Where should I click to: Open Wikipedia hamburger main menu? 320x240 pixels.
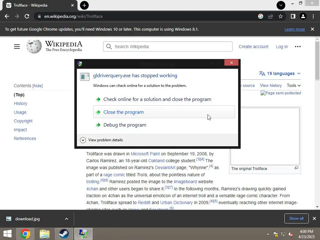click(x=17, y=47)
